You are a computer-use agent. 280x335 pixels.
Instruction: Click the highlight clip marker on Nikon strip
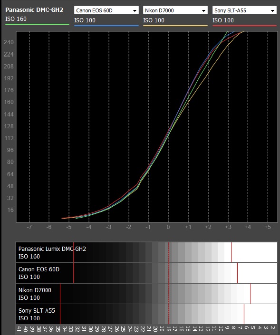(251, 294)
